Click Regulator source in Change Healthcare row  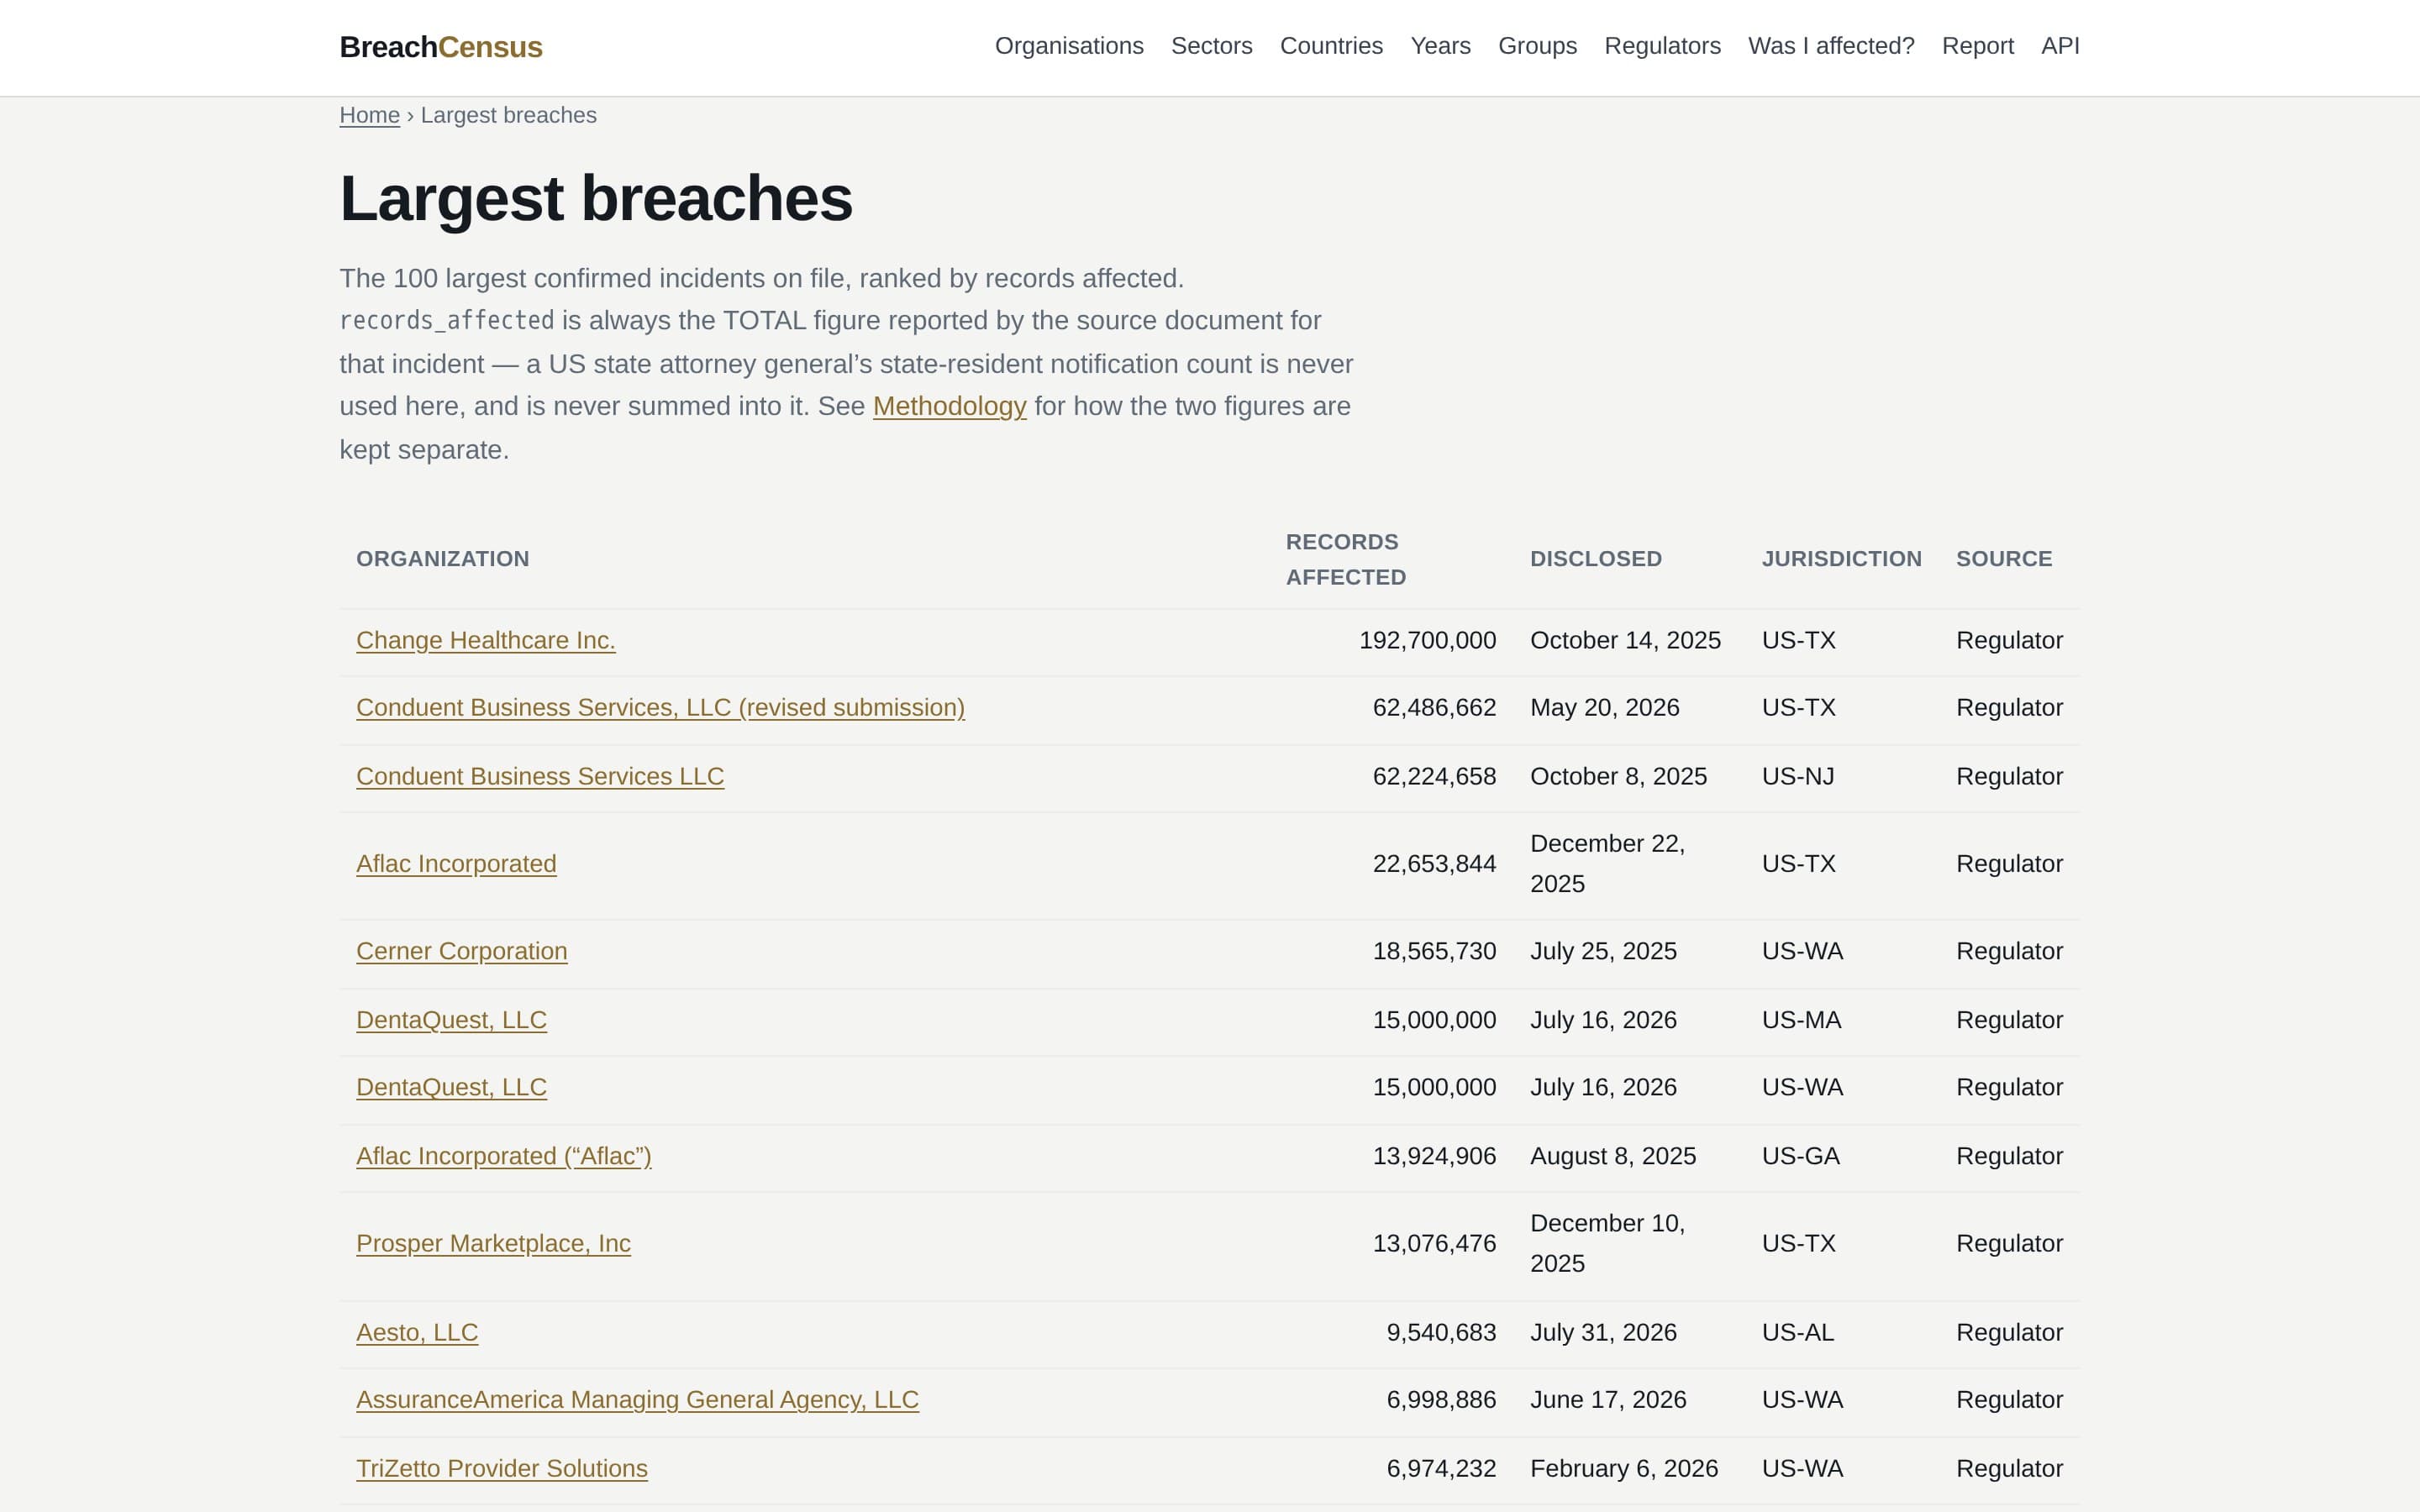point(2009,640)
